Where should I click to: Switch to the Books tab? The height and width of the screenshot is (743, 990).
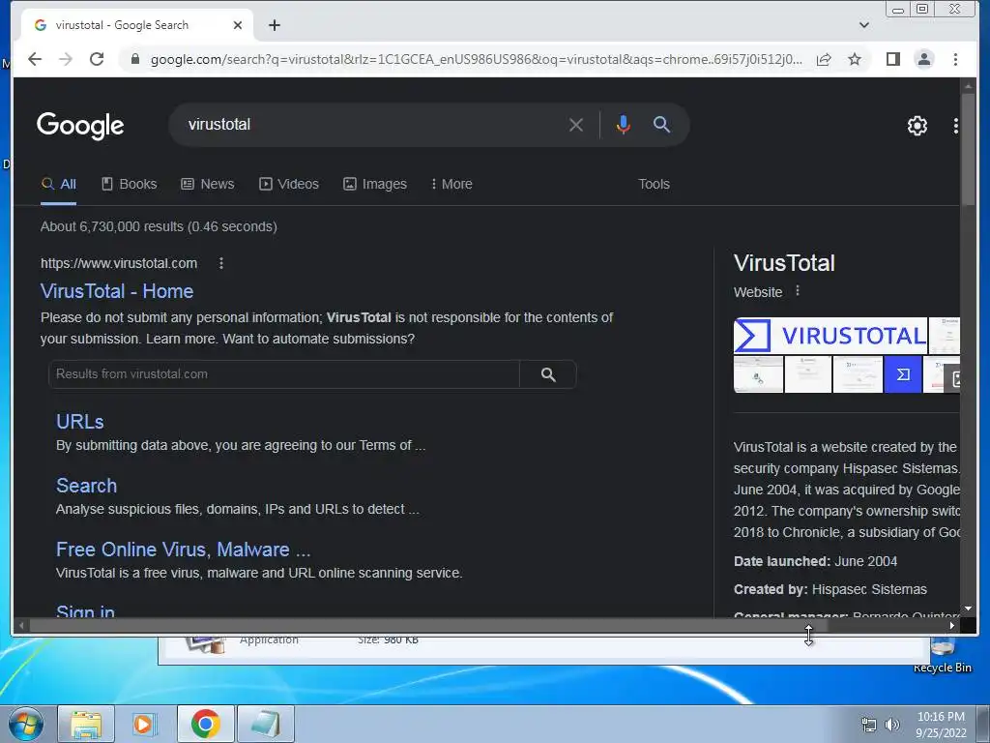point(130,184)
